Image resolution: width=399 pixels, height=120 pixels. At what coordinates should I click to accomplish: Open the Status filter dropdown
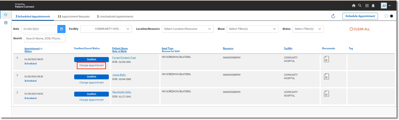click(308, 29)
